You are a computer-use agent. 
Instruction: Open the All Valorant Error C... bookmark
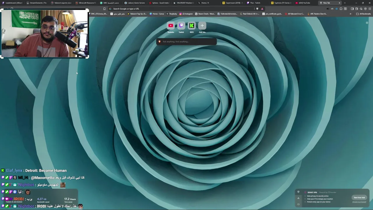coord(294,14)
